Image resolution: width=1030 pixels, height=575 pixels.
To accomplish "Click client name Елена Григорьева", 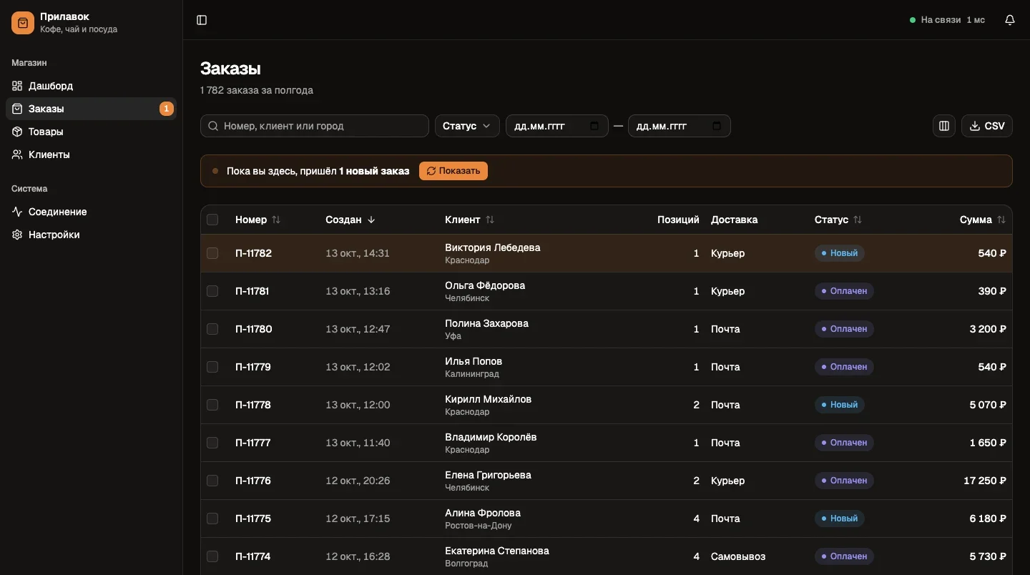I will pos(488,475).
